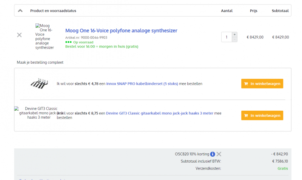Click the 'Gratis' shipping cost value
This screenshot has width=302, height=180.
(283, 168)
